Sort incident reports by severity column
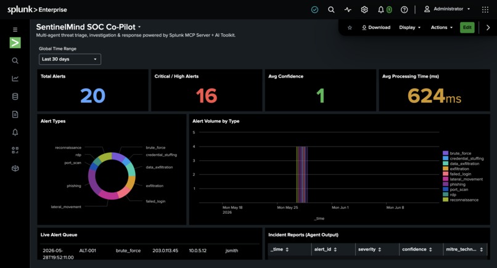This screenshot has height=268, width=497. coord(369,250)
